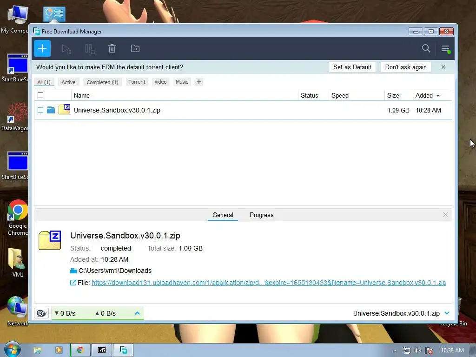This screenshot has width=476, height=357.
Task: Click the Added column sort arrow
Action: coord(438,96)
